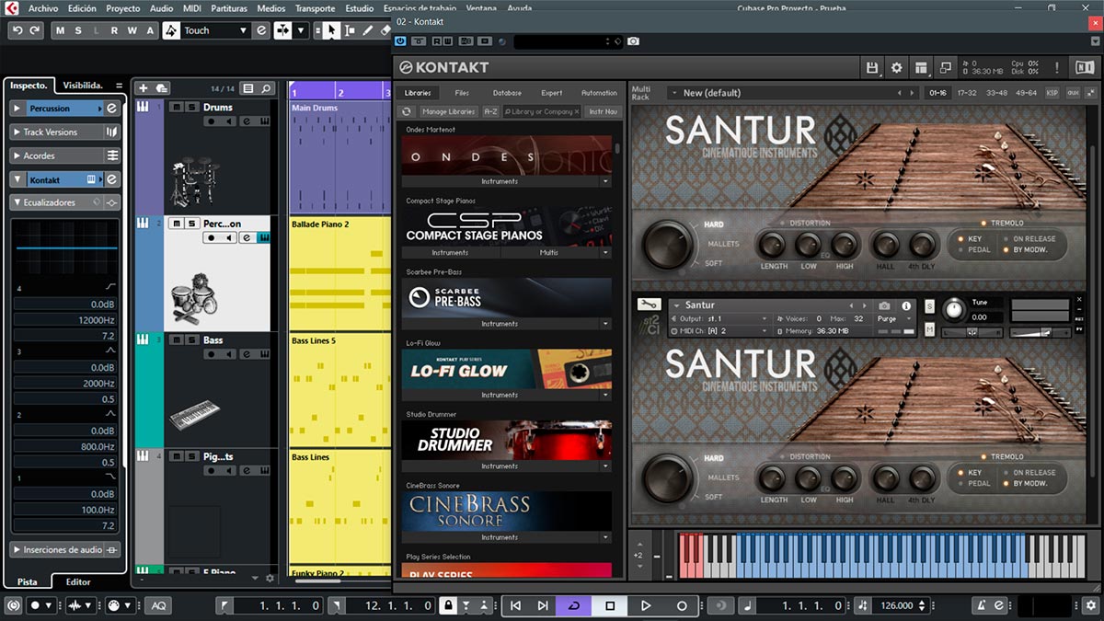Mute the Perc...on track
1104x621 pixels.
click(x=176, y=224)
